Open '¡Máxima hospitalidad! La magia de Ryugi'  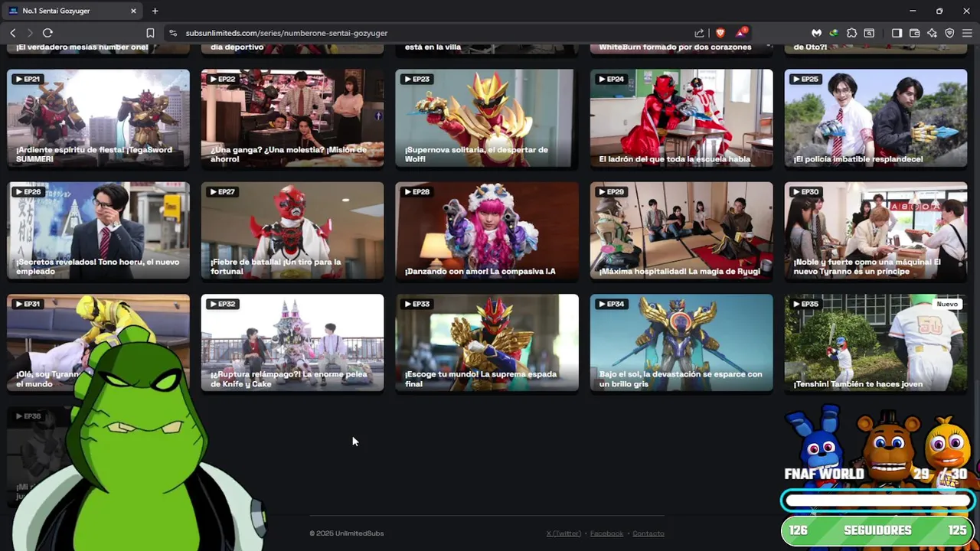click(x=679, y=271)
